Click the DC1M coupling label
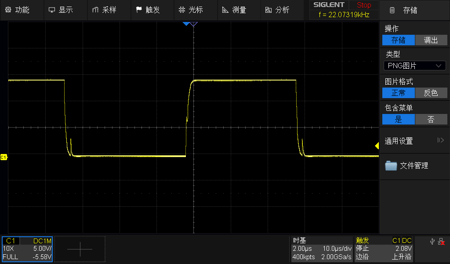 tap(42, 241)
